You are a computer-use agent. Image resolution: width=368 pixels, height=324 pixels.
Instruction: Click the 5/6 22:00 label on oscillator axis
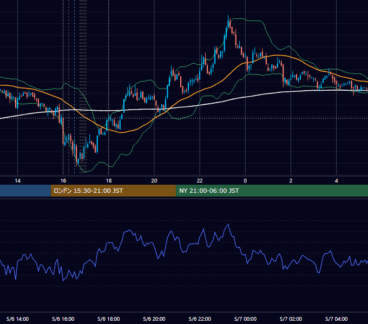200,319
